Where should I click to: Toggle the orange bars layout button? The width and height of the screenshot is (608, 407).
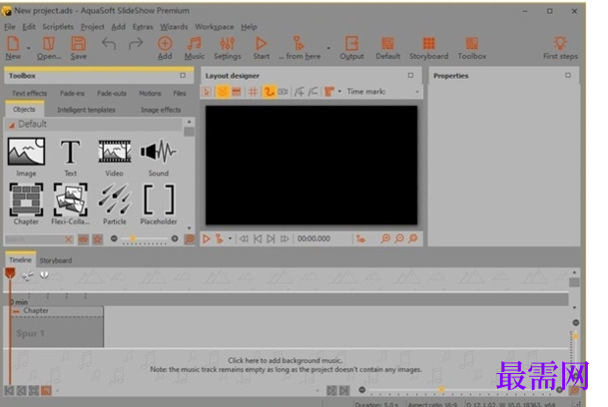tap(237, 92)
